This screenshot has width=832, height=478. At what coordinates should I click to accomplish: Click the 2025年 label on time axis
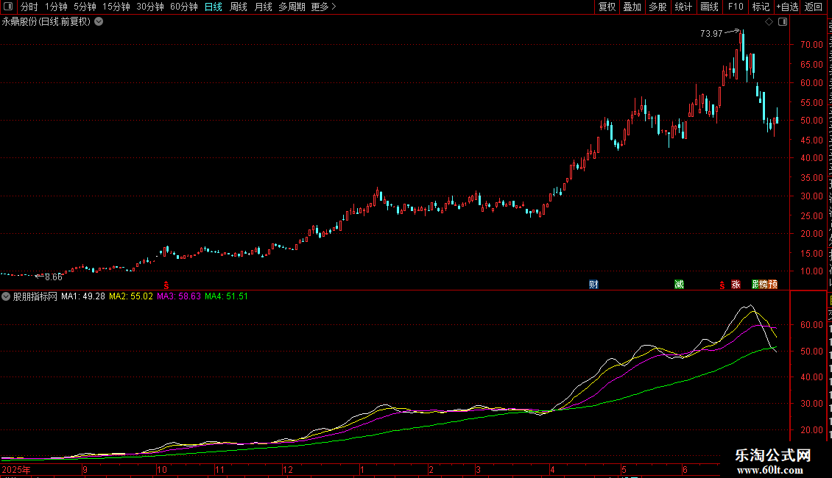pyautogui.click(x=16, y=469)
